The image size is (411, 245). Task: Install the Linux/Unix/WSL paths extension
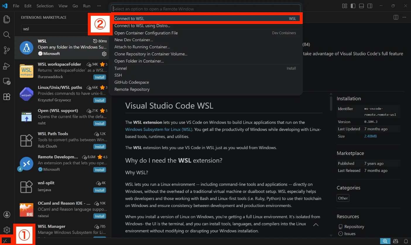coord(100,100)
